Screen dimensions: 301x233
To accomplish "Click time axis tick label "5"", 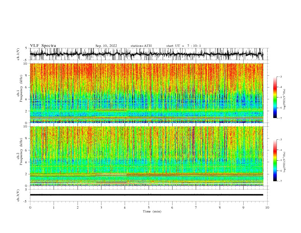I will point(149,207).
